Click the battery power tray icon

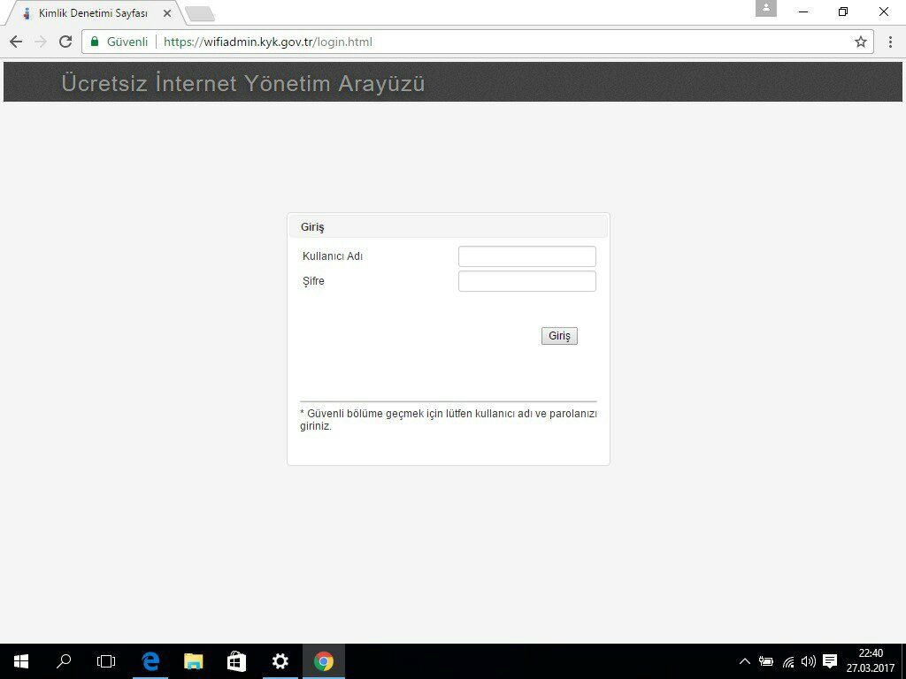766,661
